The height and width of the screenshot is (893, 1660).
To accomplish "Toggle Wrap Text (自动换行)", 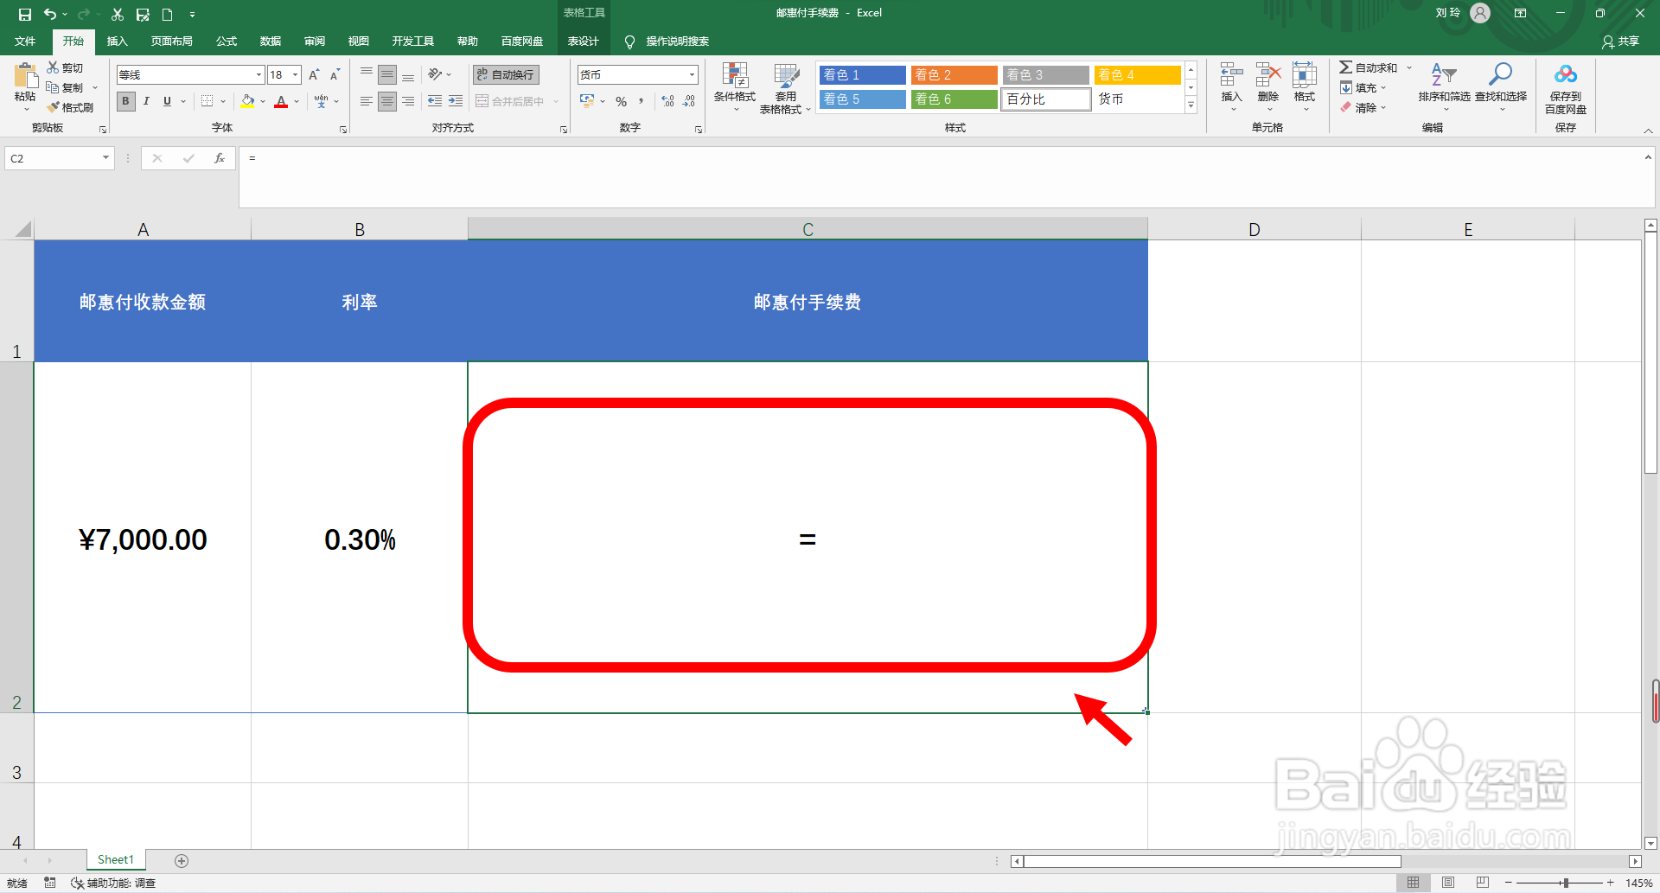I will click(506, 75).
